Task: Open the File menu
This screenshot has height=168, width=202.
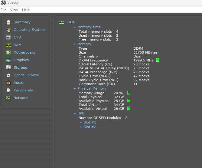Action: 3,10
